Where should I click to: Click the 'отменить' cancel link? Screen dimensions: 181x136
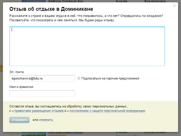46,120
